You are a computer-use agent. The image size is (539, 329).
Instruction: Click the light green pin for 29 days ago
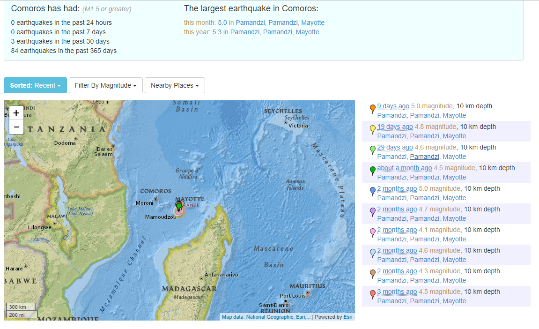[373, 150]
